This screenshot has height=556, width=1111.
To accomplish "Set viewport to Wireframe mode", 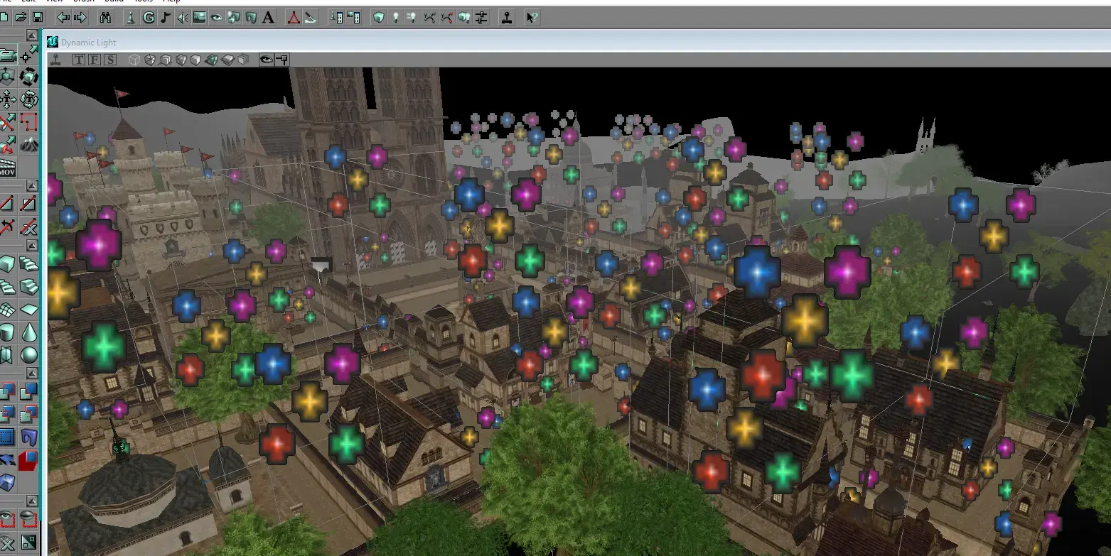I will click(x=134, y=60).
